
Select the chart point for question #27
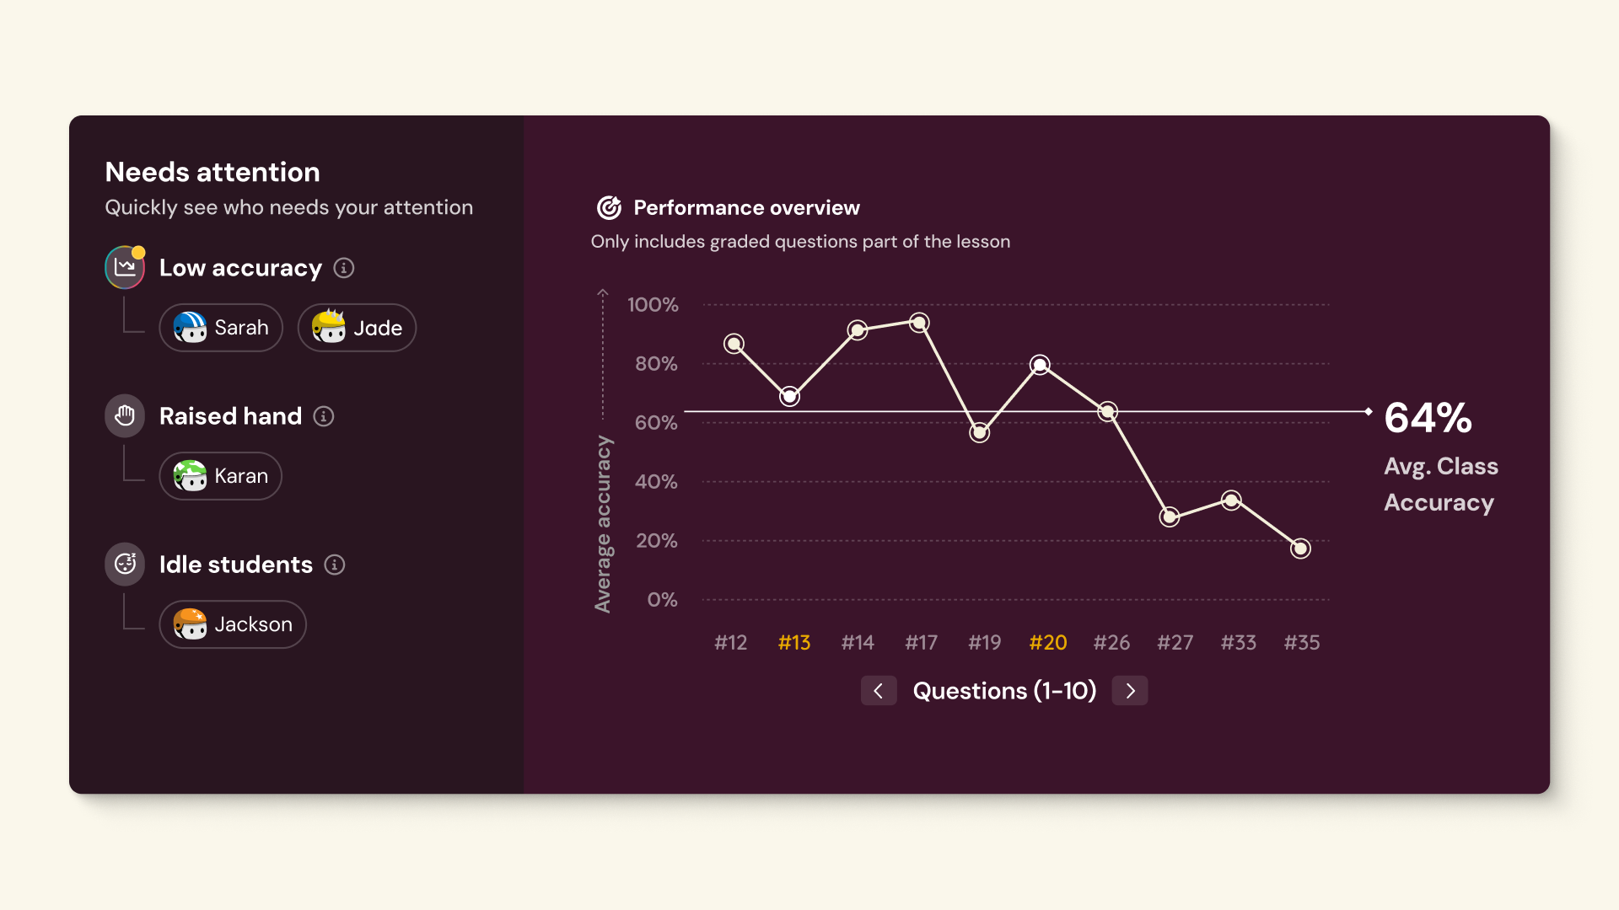(1170, 517)
